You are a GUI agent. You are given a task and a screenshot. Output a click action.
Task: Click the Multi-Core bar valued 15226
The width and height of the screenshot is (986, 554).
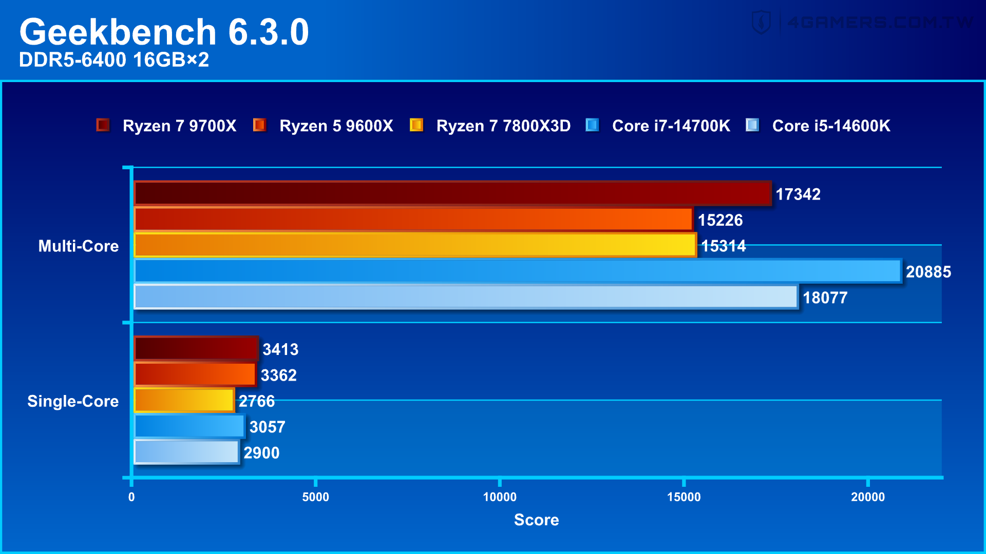413,220
